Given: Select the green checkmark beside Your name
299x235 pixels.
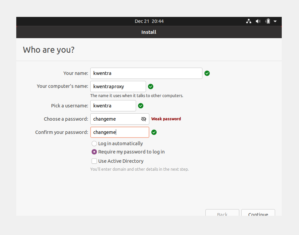Looking at the screenshot, I should (207, 73).
